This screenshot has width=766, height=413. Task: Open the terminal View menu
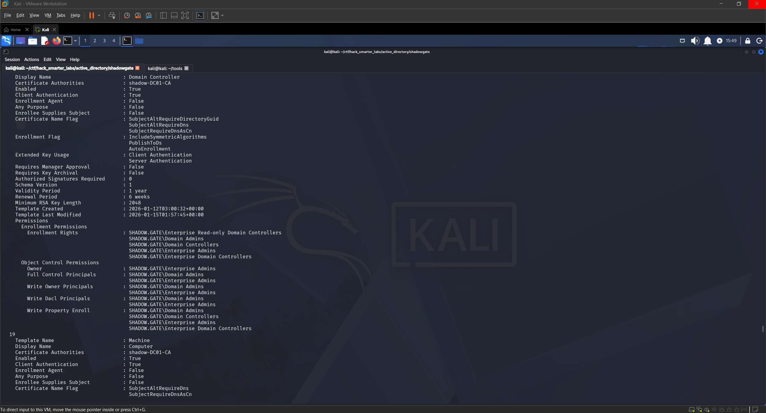[61, 60]
